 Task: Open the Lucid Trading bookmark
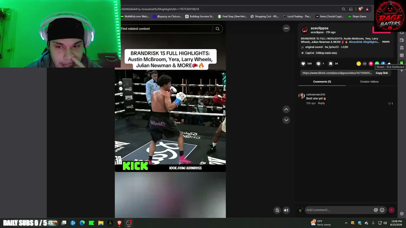click(x=297, y=16)
